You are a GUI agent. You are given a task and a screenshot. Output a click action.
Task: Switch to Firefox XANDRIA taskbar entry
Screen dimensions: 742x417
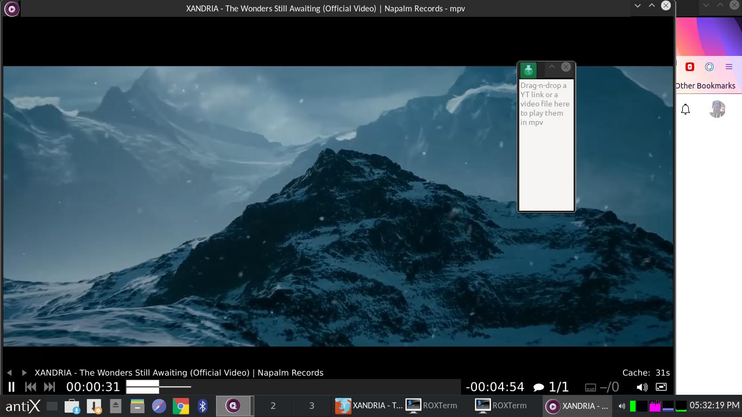[x=368, y=406]
